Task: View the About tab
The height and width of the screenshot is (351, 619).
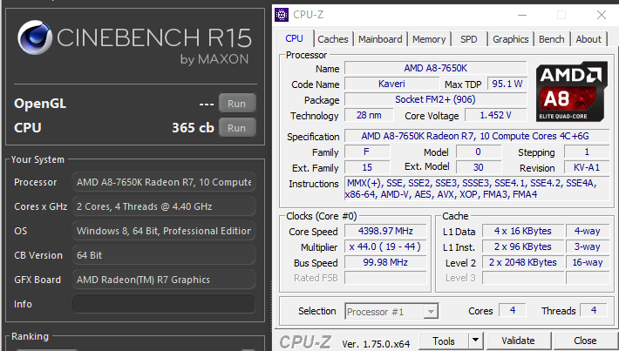Action: [x=588, y=39]
